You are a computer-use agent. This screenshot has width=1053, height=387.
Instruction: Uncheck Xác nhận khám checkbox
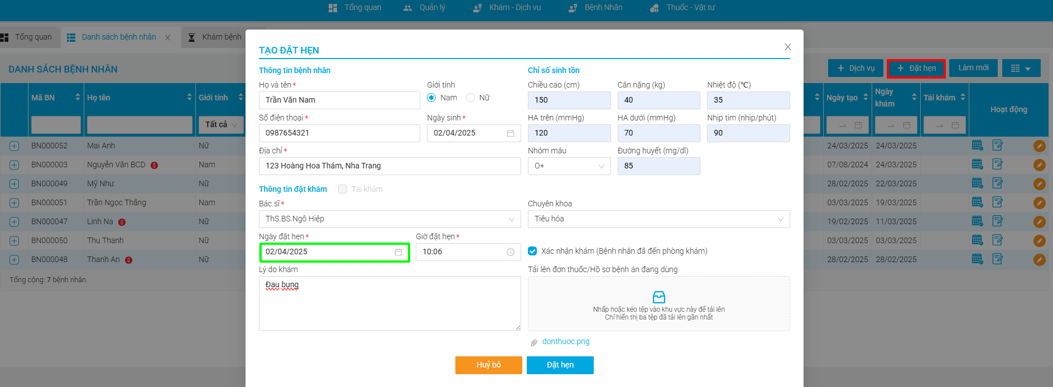coord(532,251)
